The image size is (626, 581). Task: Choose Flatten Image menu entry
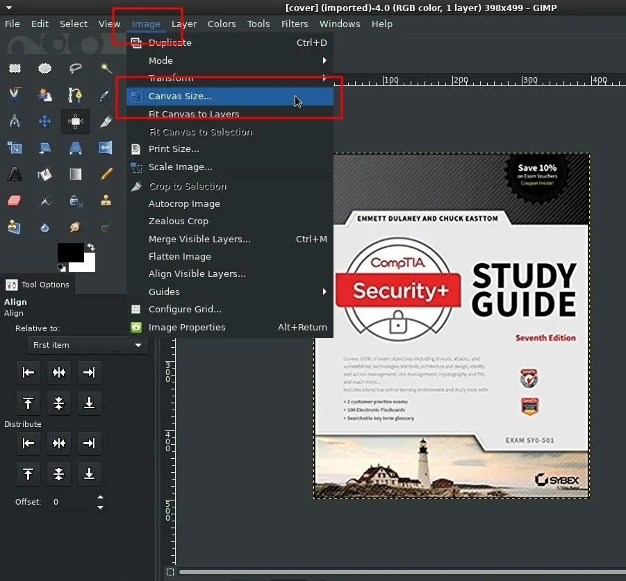coord(230,256)
